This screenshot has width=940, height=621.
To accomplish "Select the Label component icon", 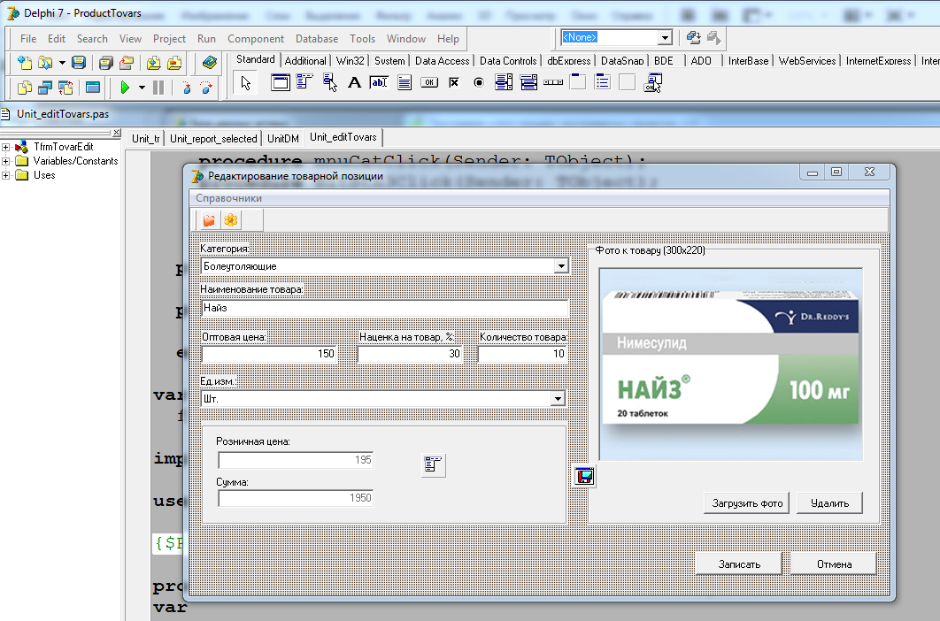I will tap(354, 82).
